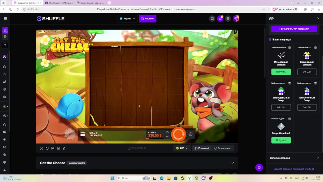This screenshot has width=323, height=182.
Task: Select the sports ball icon in sidebar
Action: click(x=5, y=37)
